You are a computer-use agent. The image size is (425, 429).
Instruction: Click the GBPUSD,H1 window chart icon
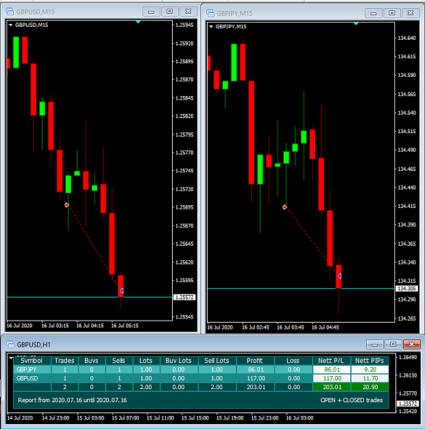click(10, 345)
